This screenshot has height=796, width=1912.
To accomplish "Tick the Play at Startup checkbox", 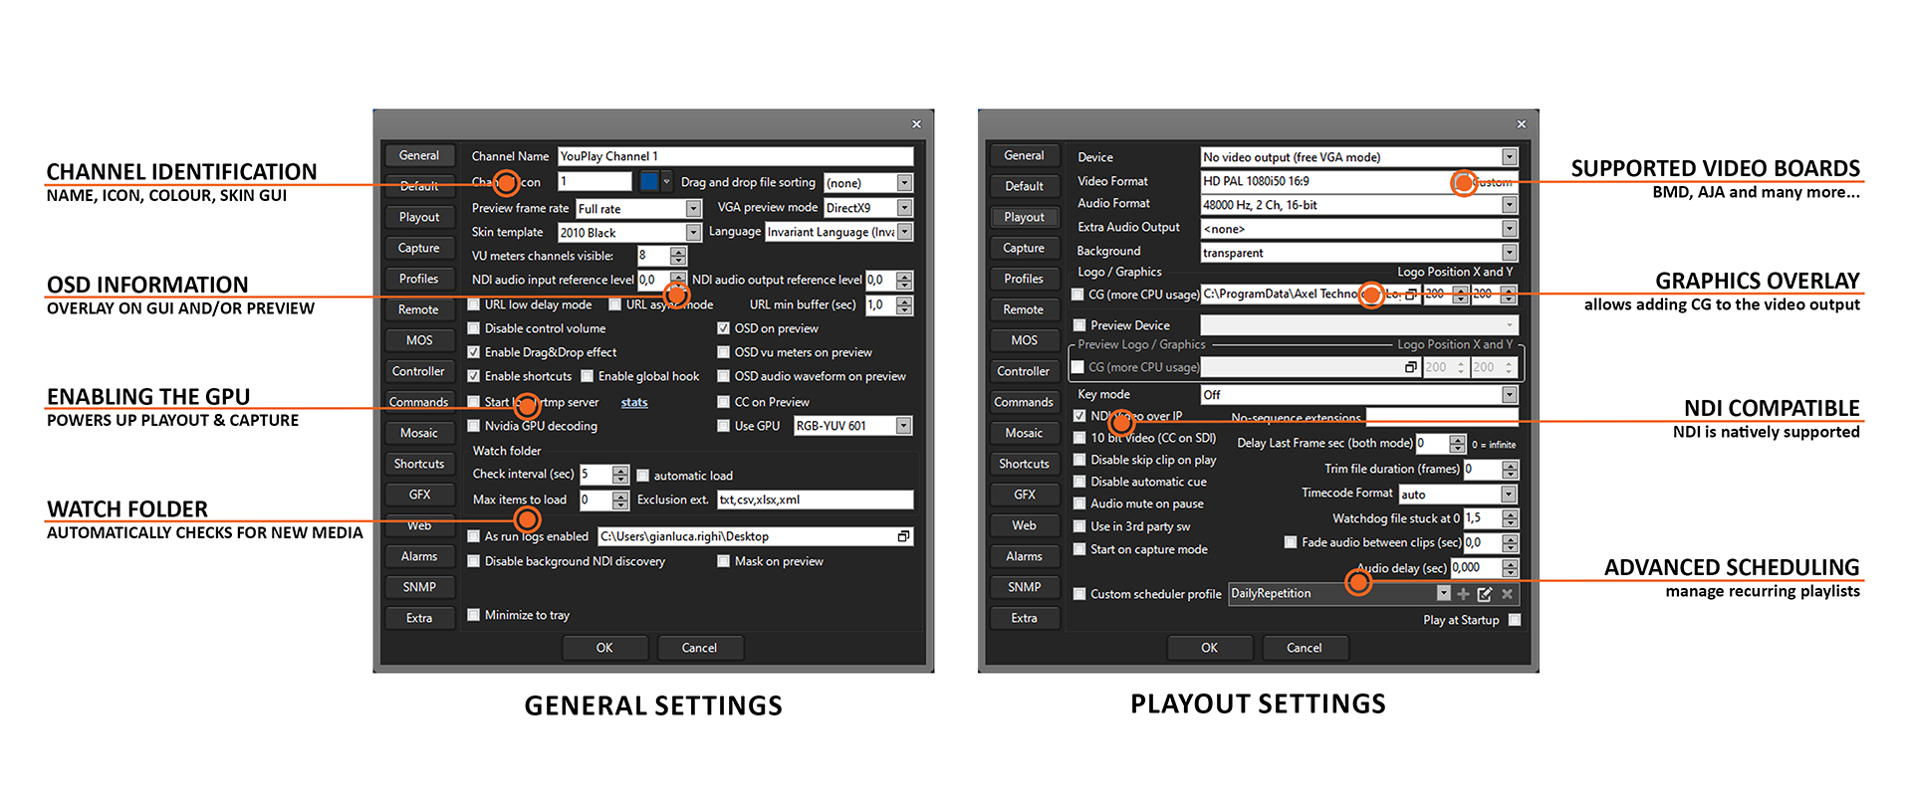I will tap(1515, 620).
